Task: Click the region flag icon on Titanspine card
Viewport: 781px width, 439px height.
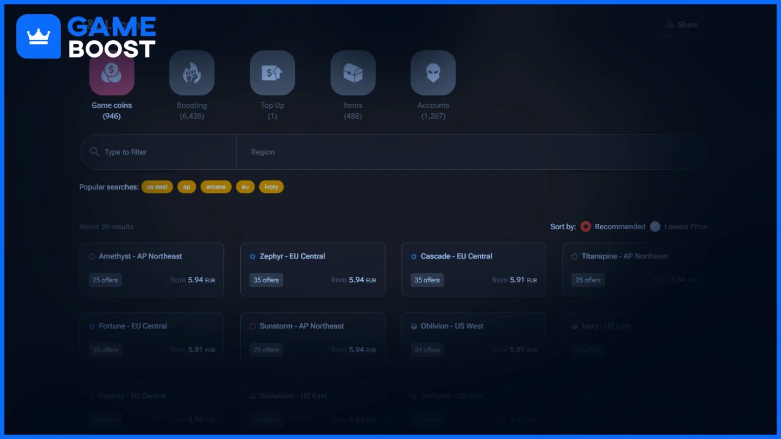Action: coord(574,256)
